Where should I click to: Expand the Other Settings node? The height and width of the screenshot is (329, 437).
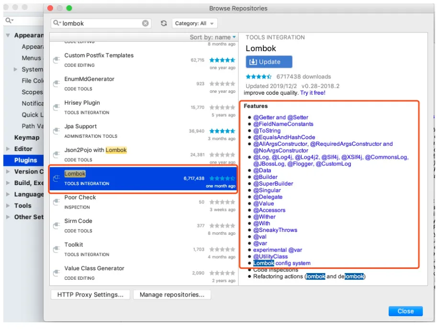[8, 217]
